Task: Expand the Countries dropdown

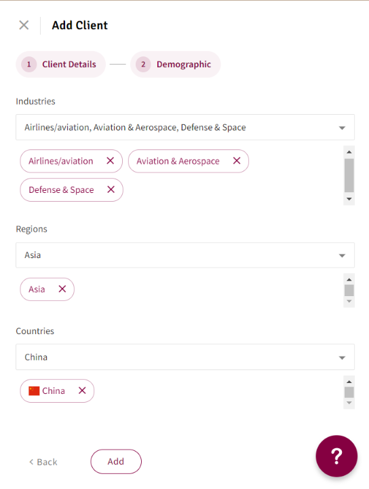Action: 185,357
